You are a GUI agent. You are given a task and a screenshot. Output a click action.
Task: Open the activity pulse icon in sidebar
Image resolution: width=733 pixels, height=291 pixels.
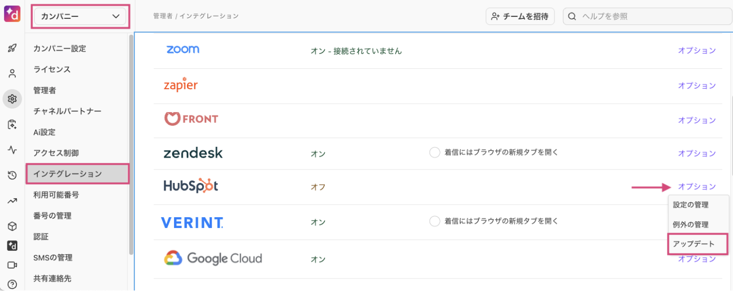(12, 150)
